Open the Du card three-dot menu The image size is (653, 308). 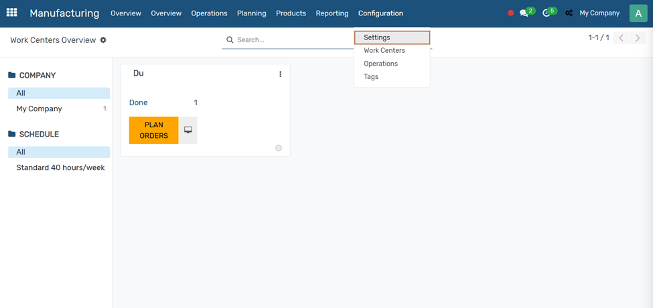(280, 74)
